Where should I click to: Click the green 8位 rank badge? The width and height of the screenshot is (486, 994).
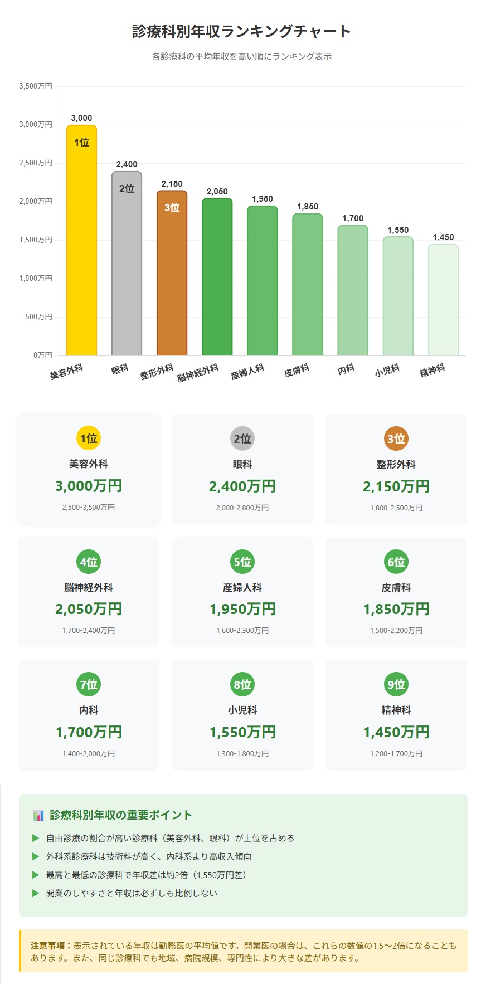242,684
